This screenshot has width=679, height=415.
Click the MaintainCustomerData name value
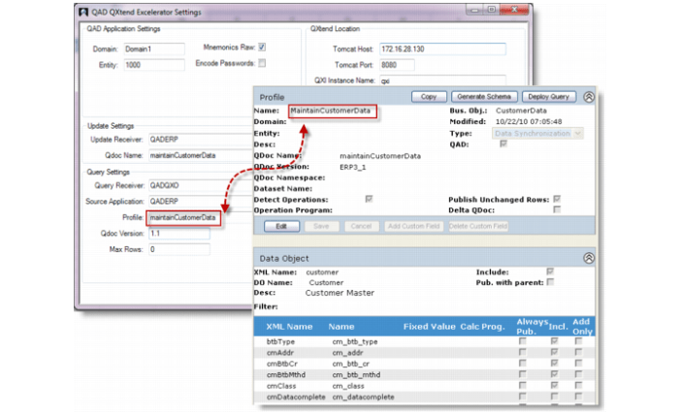[332, 111]
